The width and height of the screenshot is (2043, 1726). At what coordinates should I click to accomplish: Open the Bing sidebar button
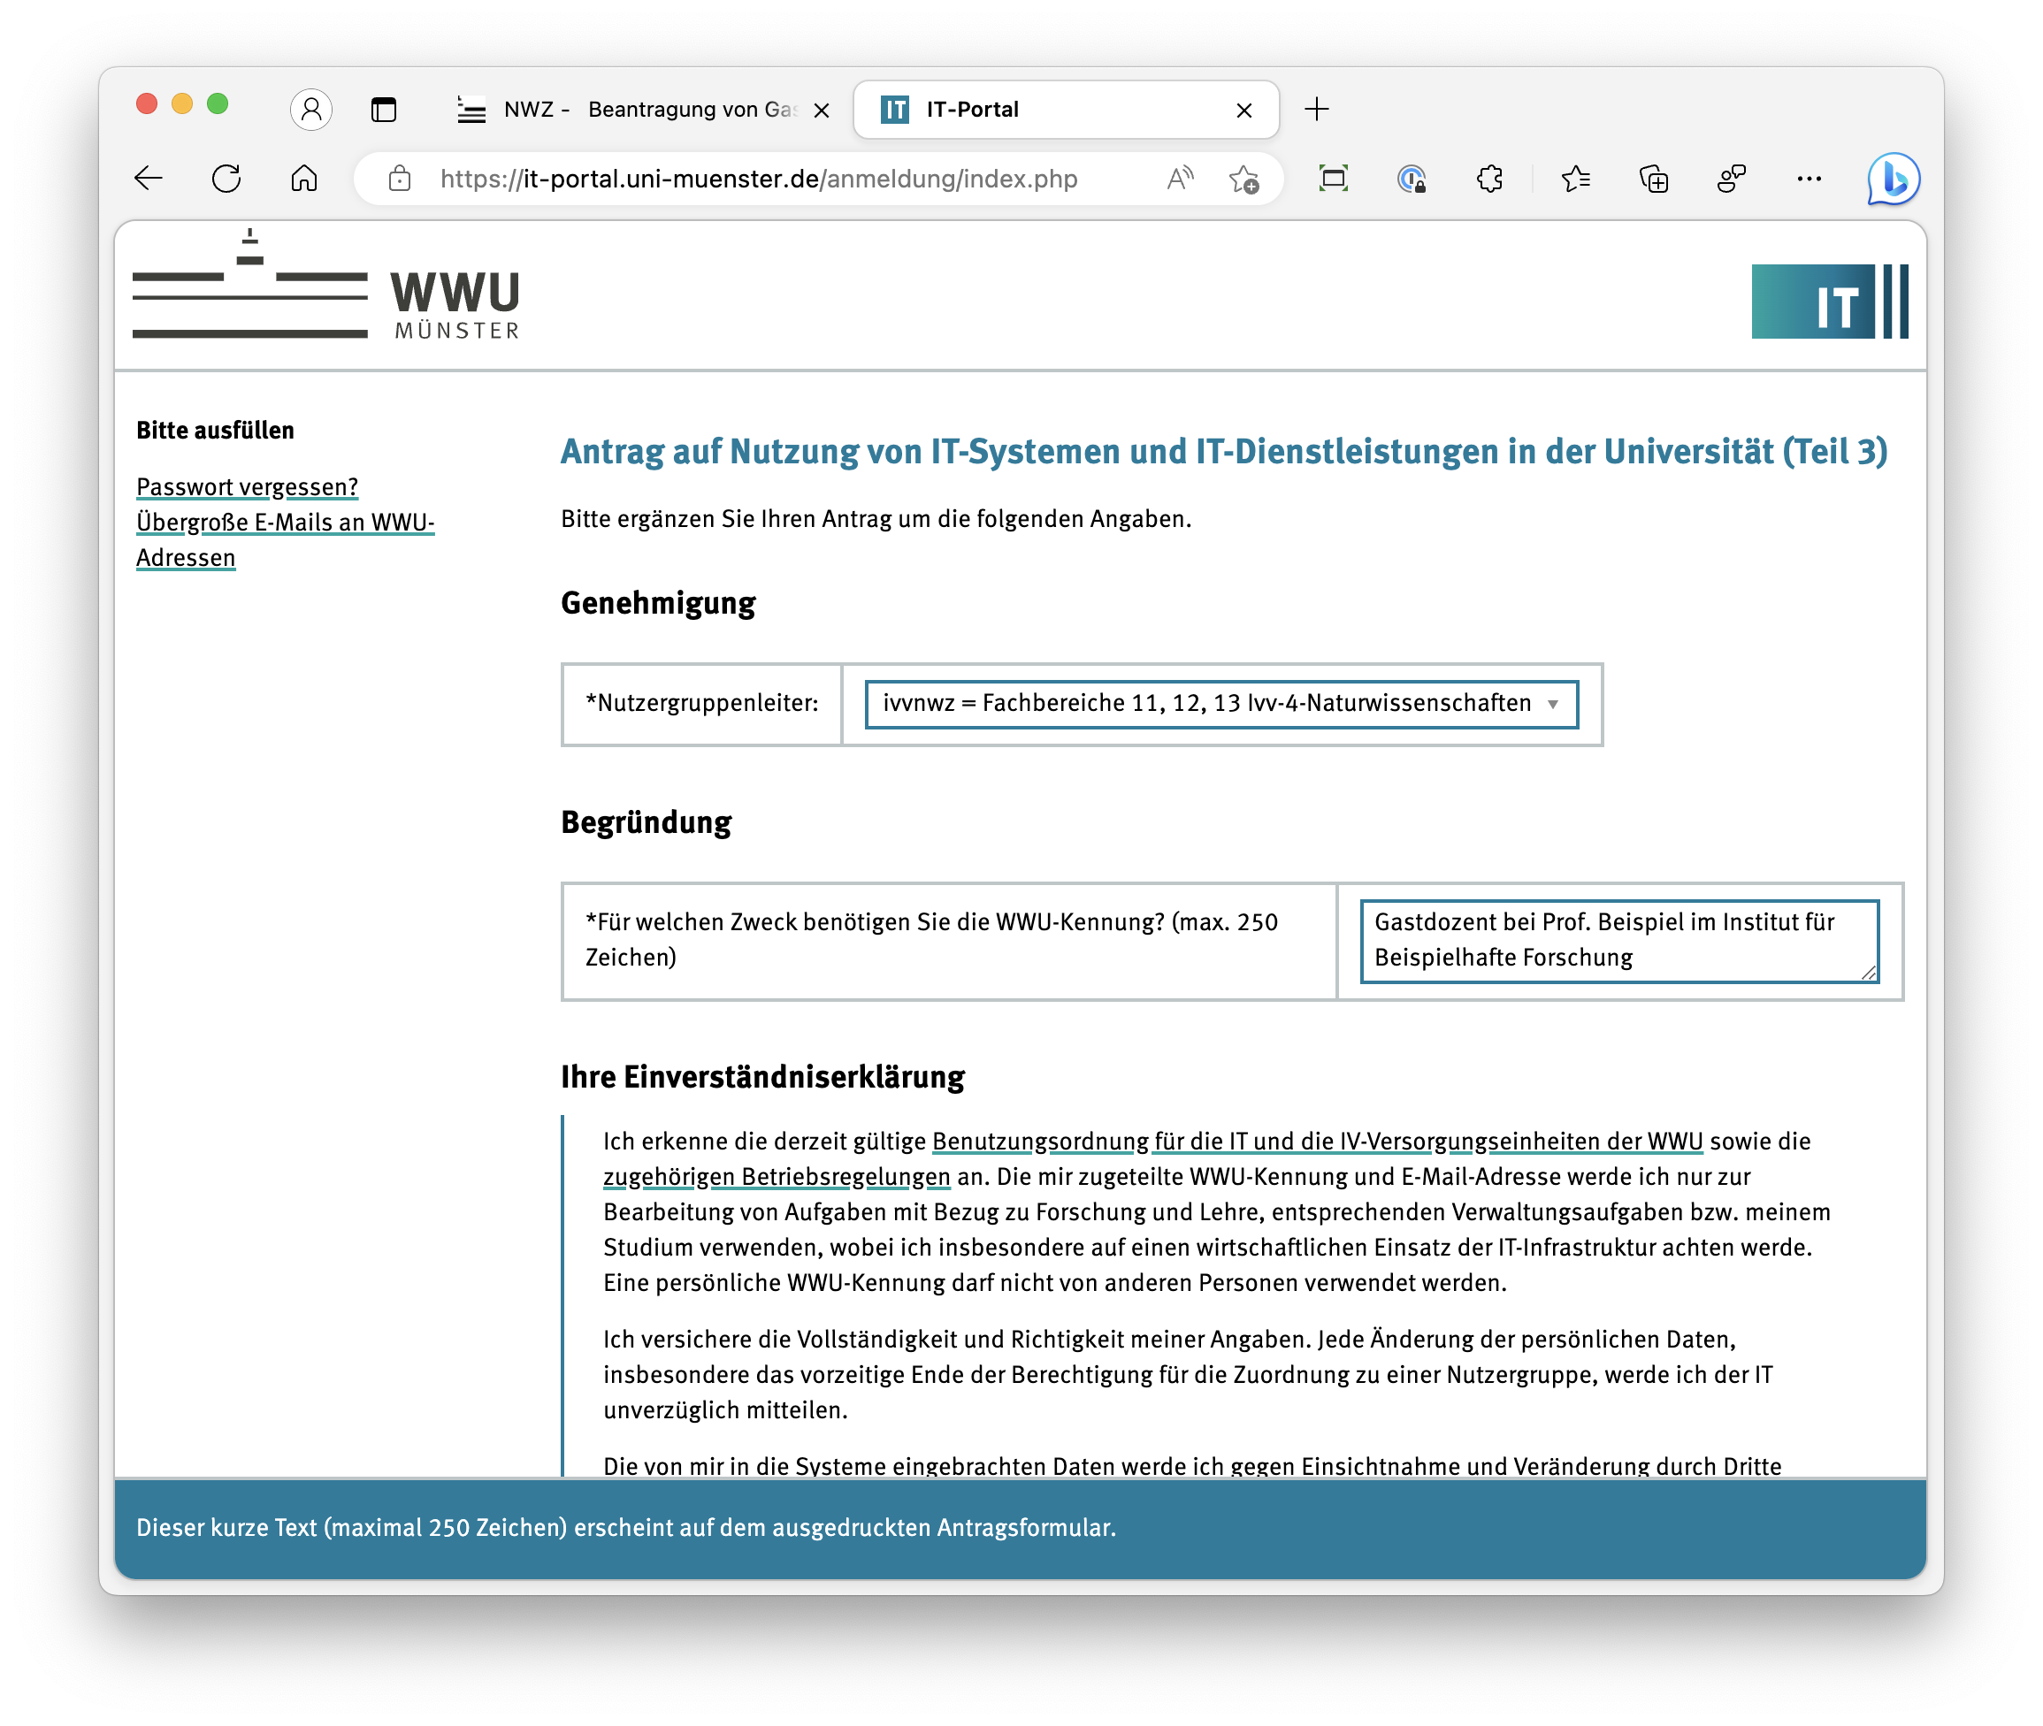coord(1894,178)
